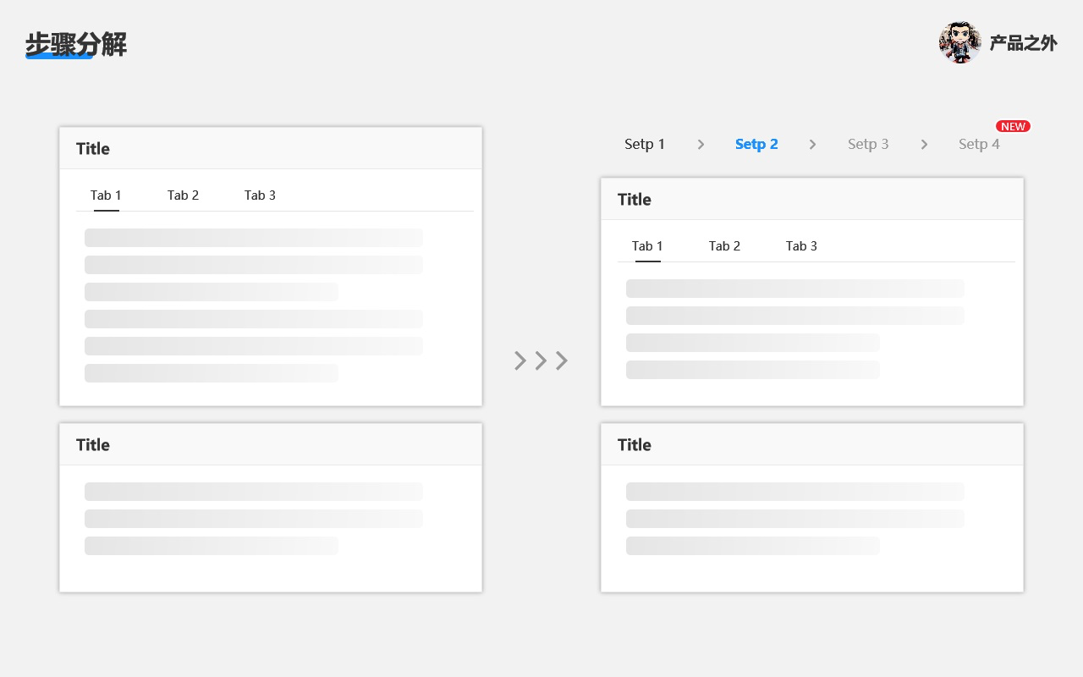Jump to Setp 3 in the step navigation
Screen dimensions: 1083x677
pos(868,145)
